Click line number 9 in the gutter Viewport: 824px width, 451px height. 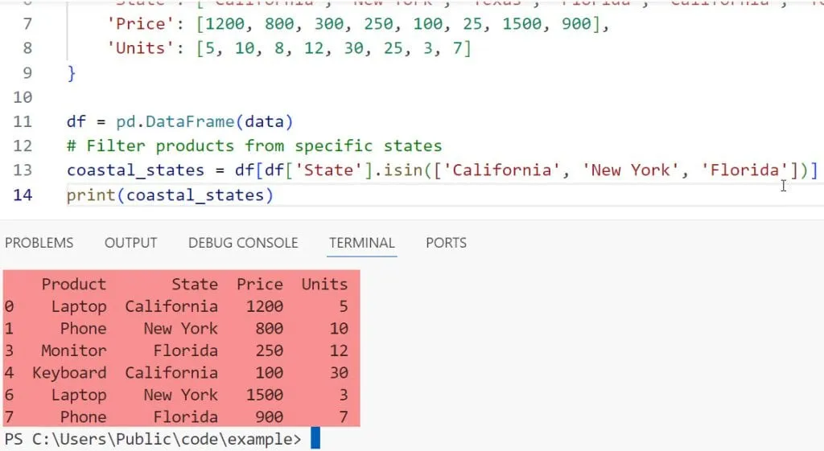coord(26,73)
